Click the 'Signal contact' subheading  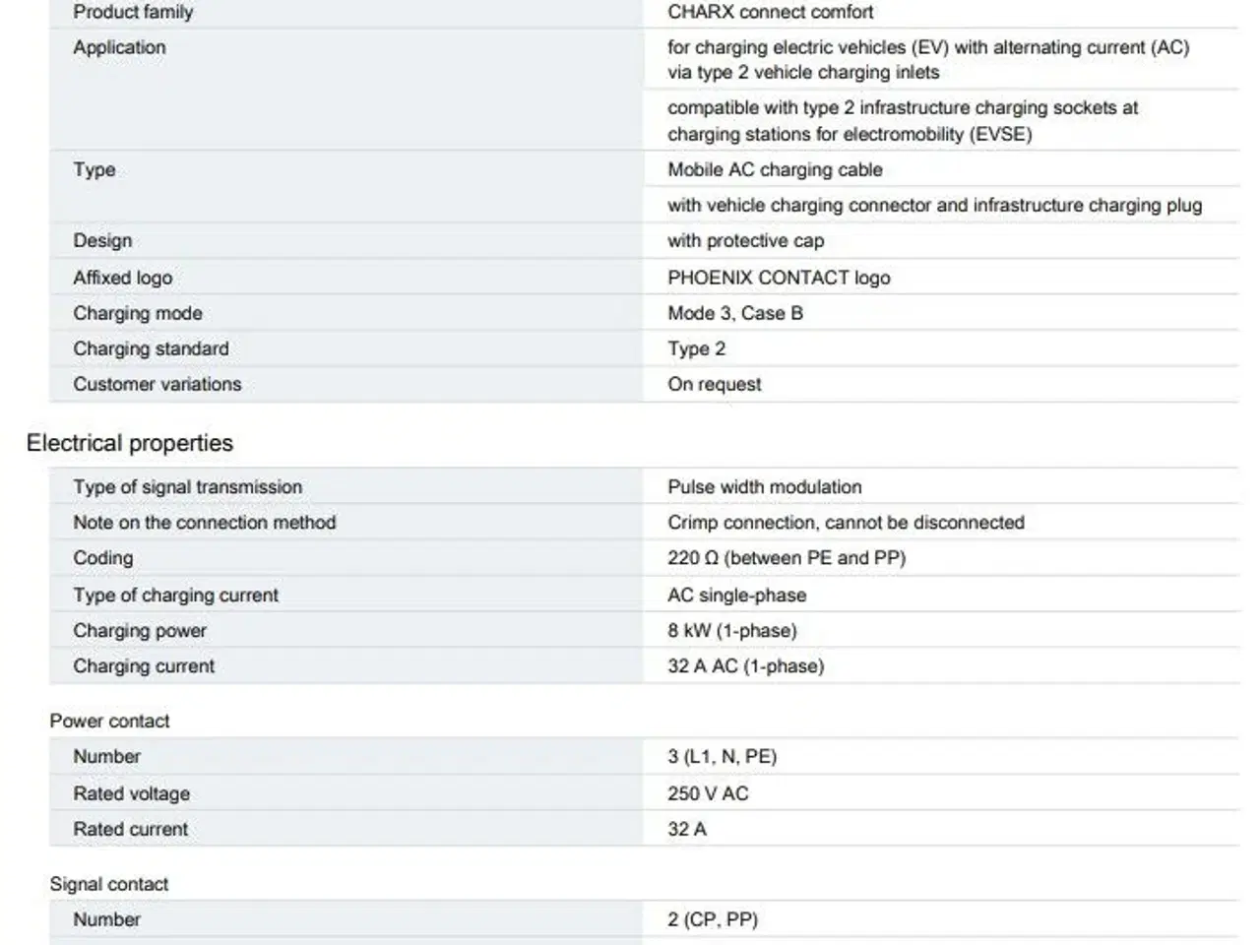click(x=109, y=884)
